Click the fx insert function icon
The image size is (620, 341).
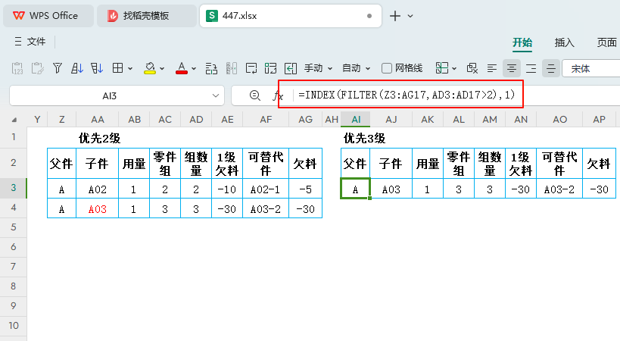click(x=278, y=95)
